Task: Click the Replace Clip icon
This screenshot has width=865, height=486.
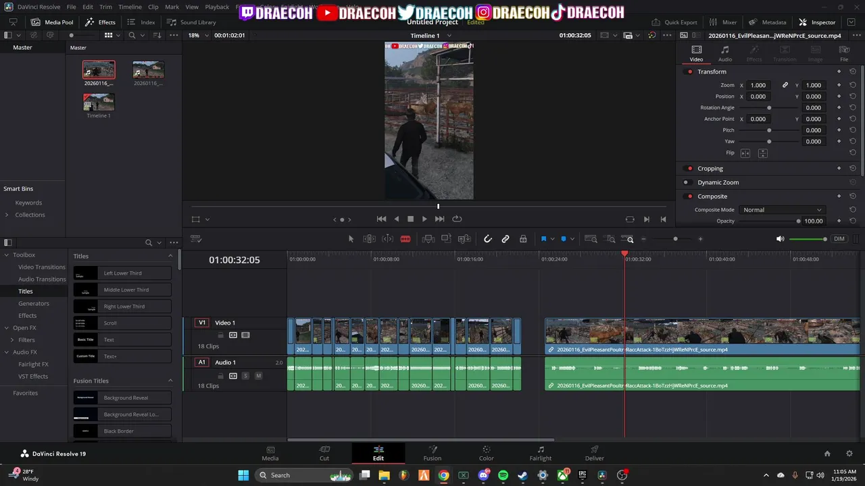Action: [x=464, y=239]
